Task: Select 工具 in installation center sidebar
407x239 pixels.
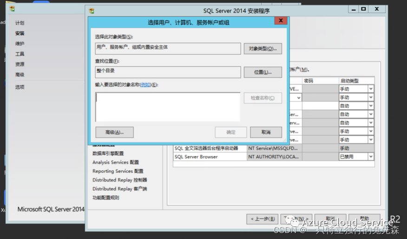Action: coord(20,54)
